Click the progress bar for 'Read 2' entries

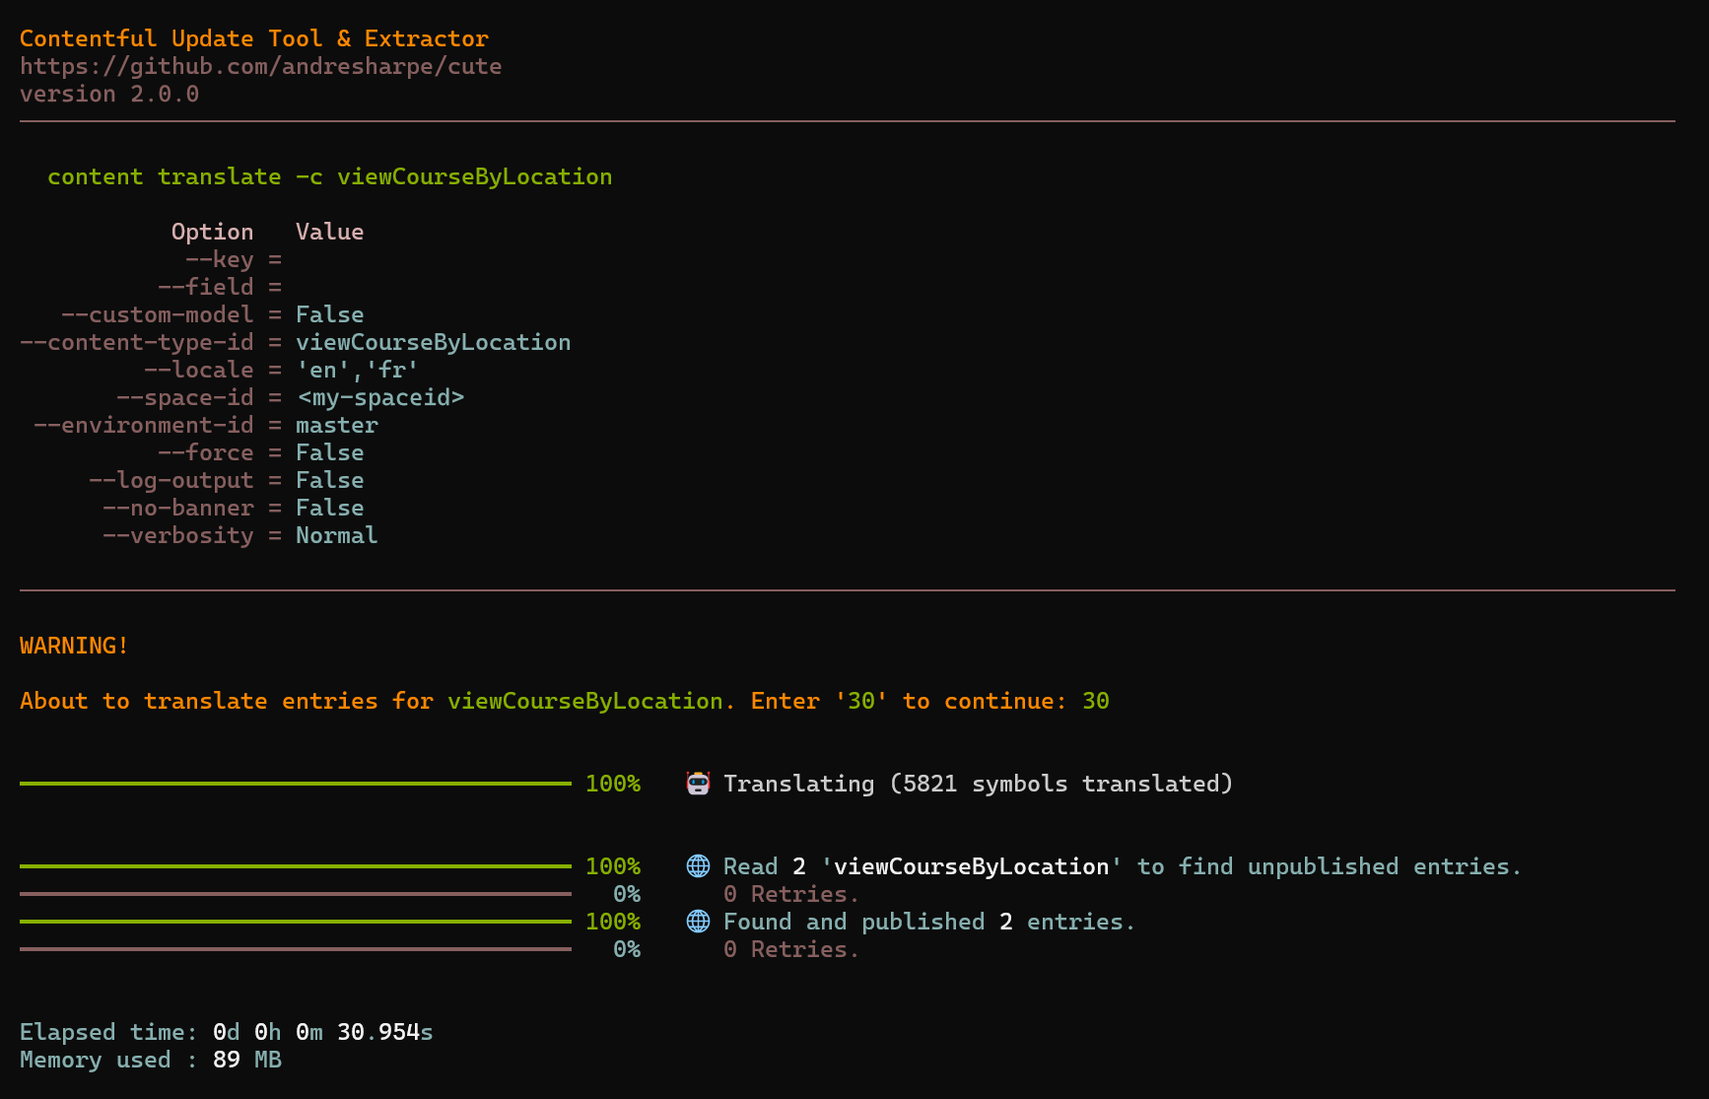pos(296,866)
